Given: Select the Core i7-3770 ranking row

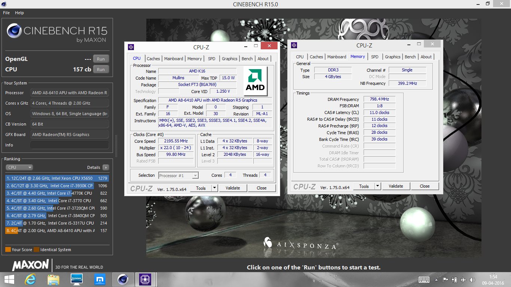Looking at the screenshot, I should tap(57, 201).
